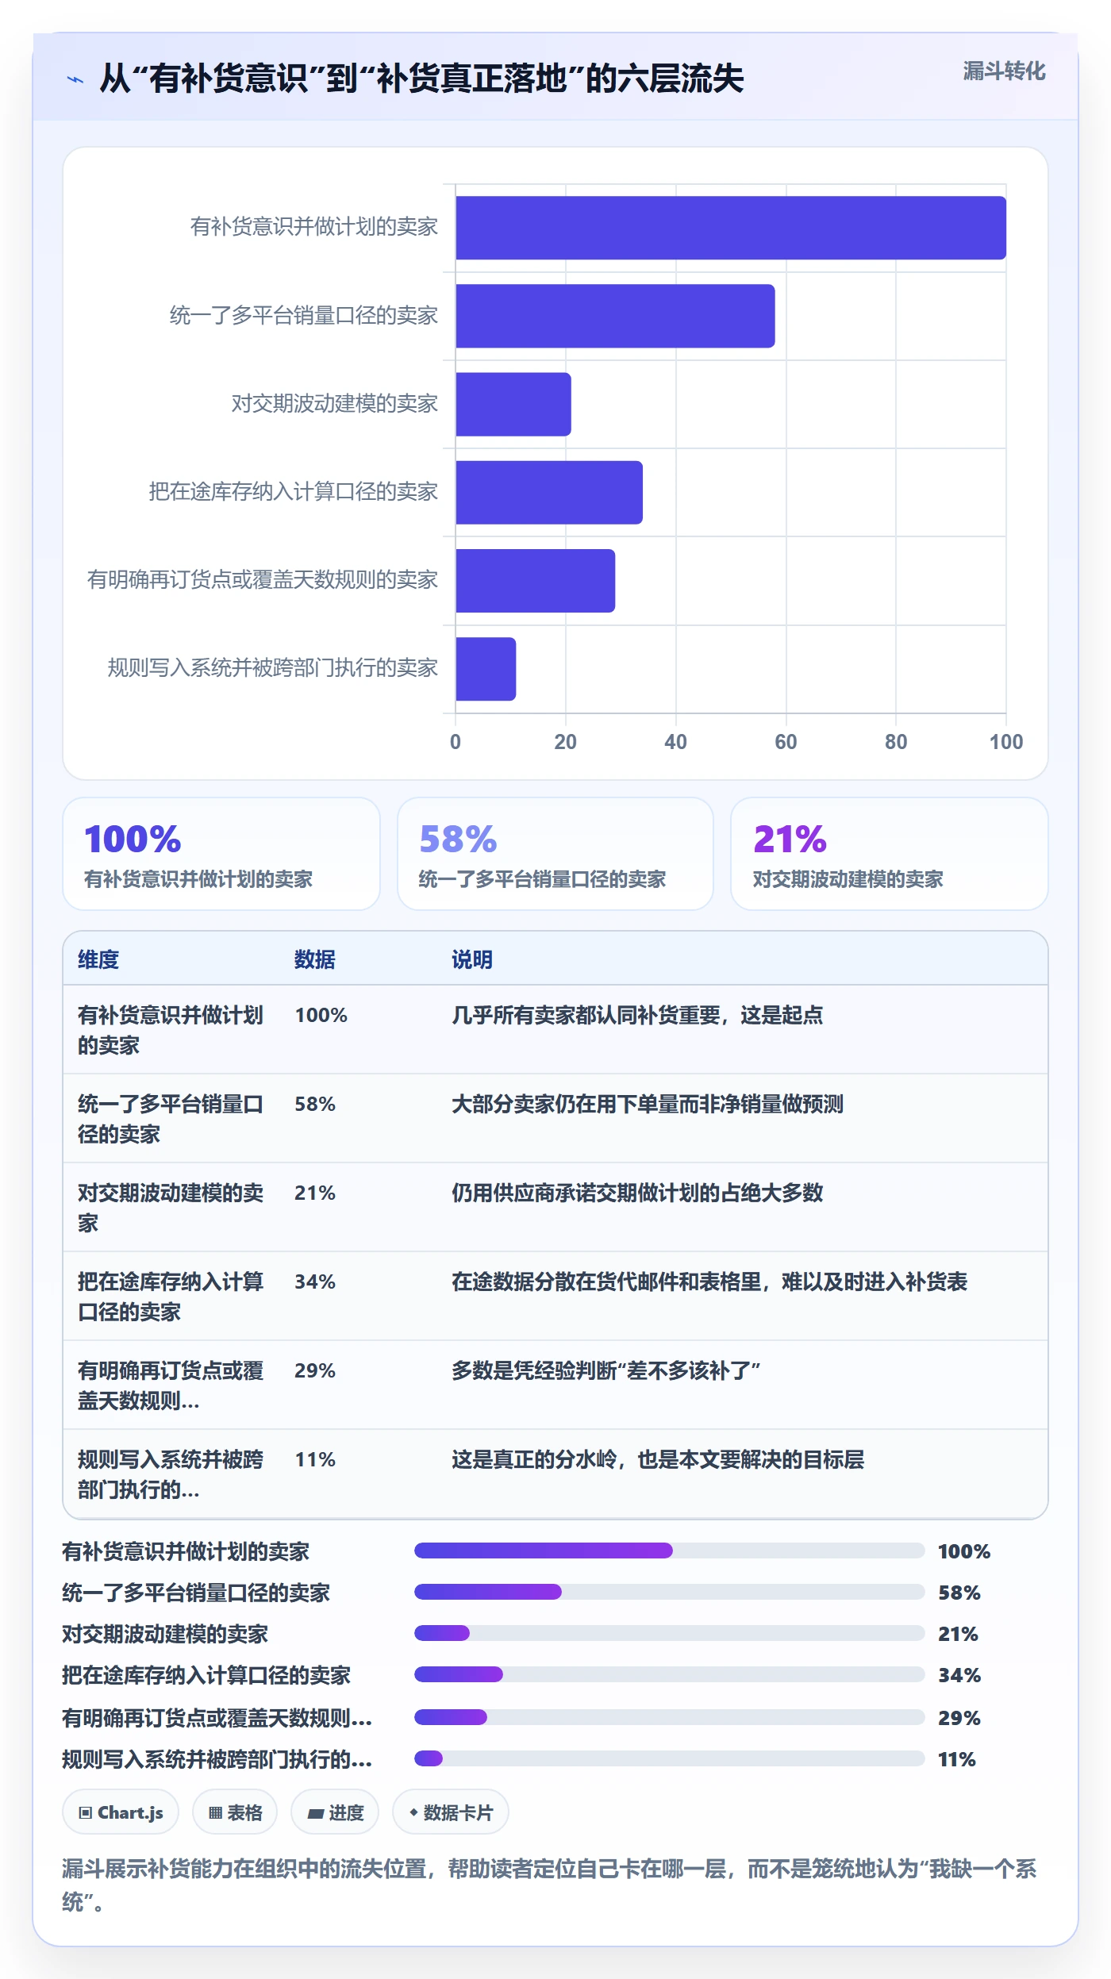The height and width of the screenshot is (1979, 1111).
Task: Select the 数据卡片 chip
Action: coord(451,1812)
